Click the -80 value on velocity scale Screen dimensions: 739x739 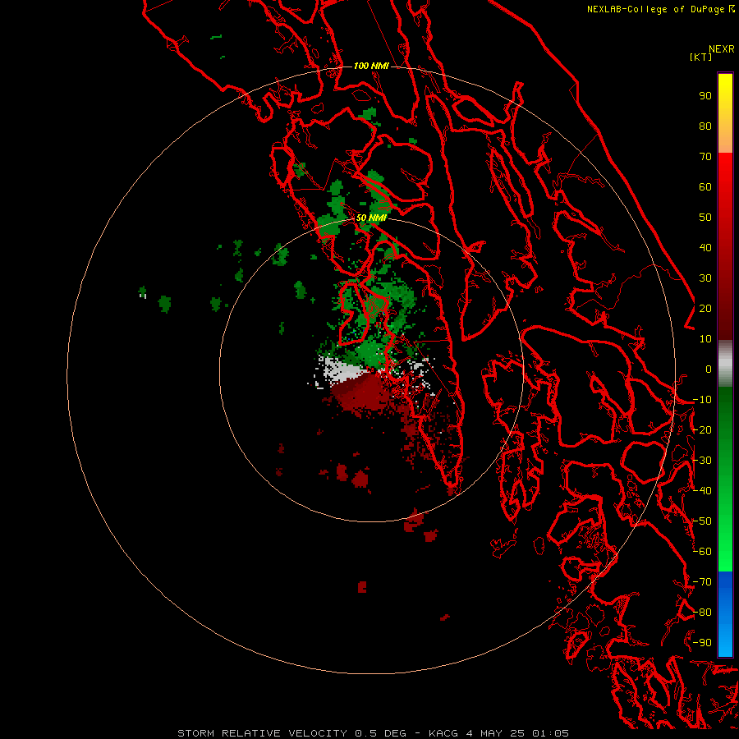click(702, 613)
